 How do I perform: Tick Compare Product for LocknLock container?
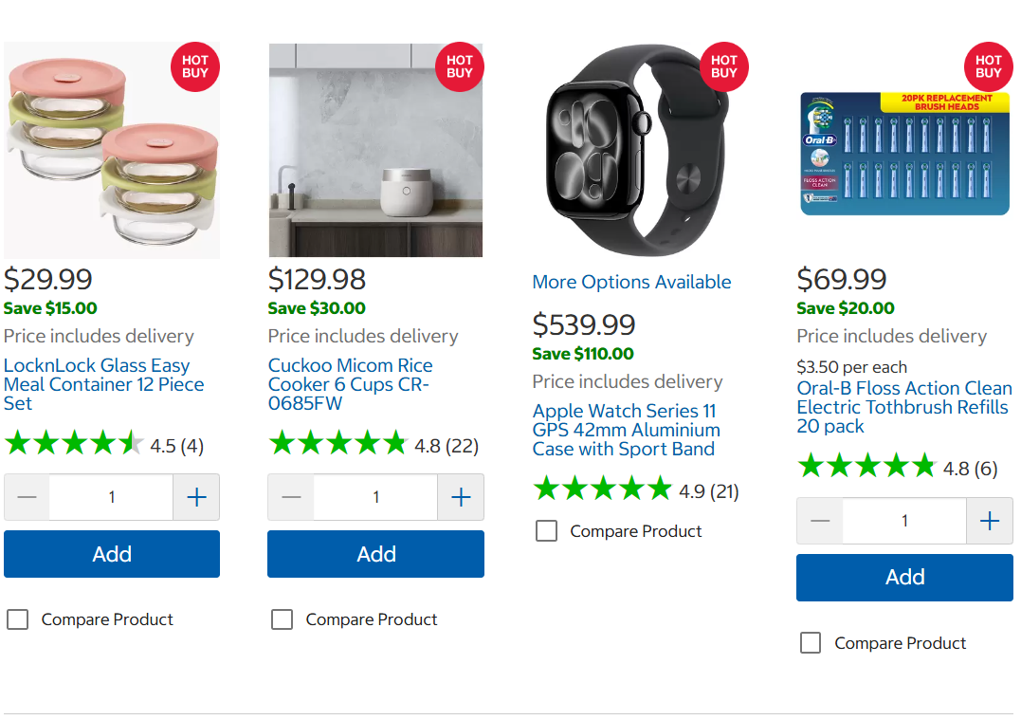[18, 619]
